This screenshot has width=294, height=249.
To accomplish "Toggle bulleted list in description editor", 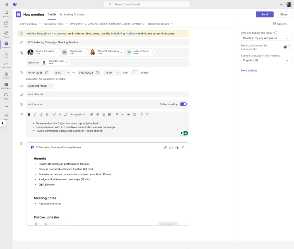I will [103, 115].
